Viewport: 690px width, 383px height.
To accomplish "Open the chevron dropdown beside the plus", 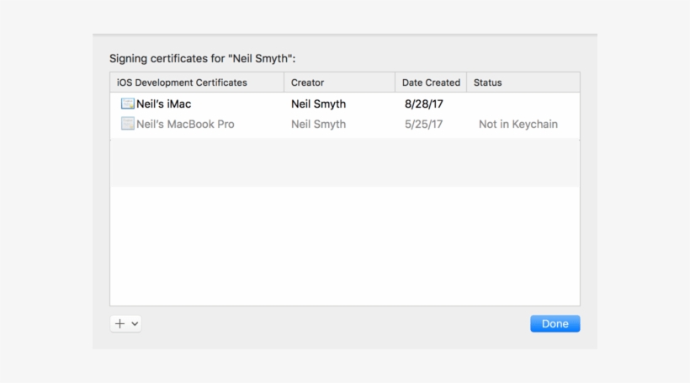I will 135,323.
